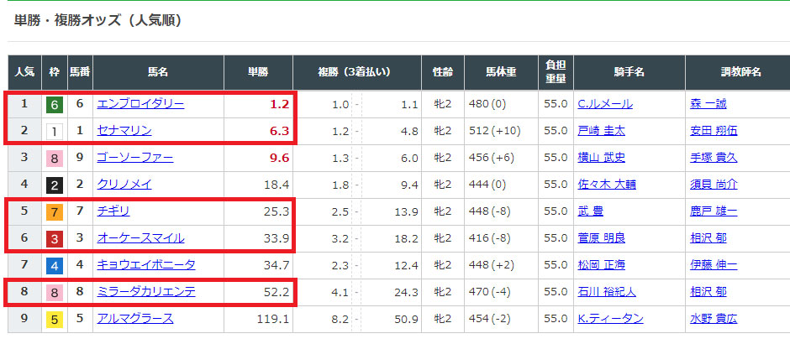This screenshot has height=344, width=790.
Task: Click the white frame 1 badge
Action: [54, 131]
